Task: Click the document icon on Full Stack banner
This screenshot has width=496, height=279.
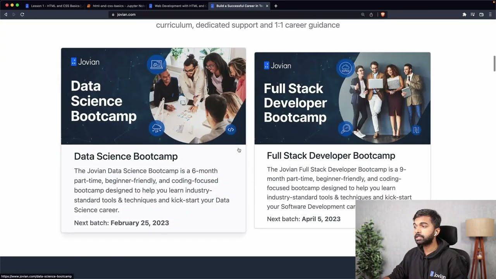Action: [x=416, y=130]
